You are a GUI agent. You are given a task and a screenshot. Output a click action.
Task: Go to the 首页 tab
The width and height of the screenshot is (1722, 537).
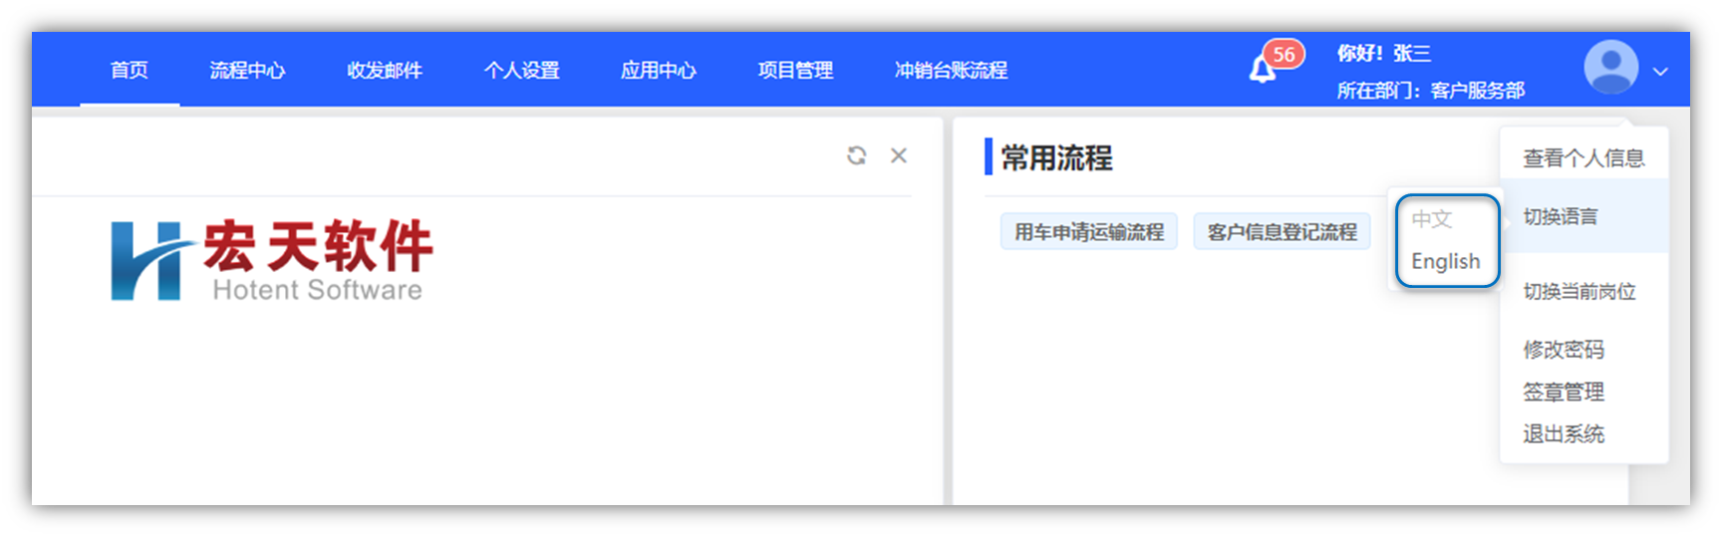(130, 70)
